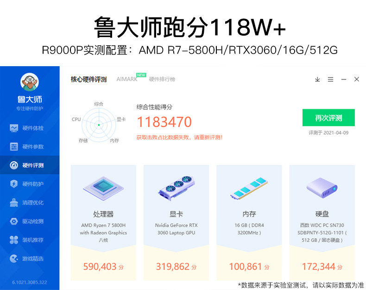The width and height of the screenshot is (366, 290).
Task: Open 驱动检测 in the sidebar
Action: coord(30,221)
